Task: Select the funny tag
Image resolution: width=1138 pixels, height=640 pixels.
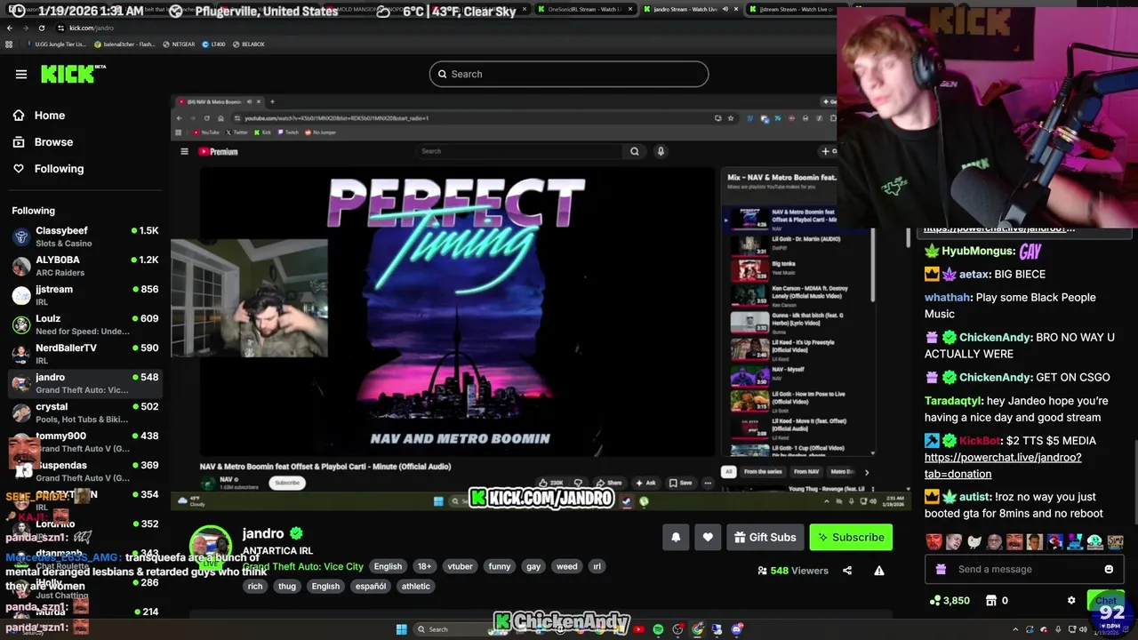Action: [500, 566]
